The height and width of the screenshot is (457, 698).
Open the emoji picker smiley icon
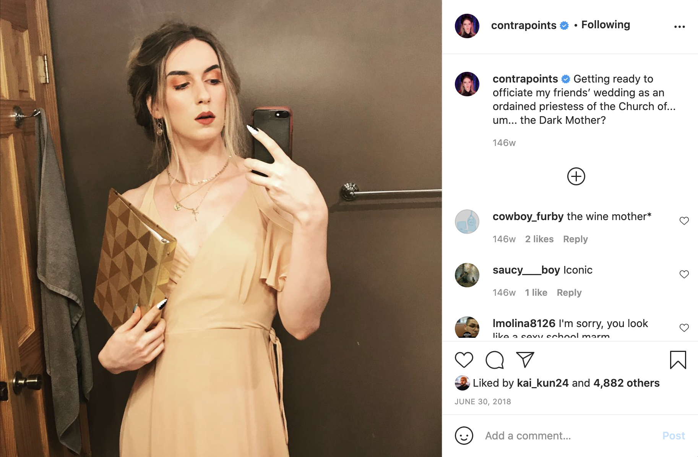pyautogui.click(x=464, y=436)
